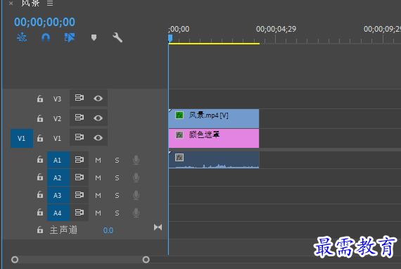Add a marker with marker icon
This screenshot has width=401, height=269.
pyautogui.click(x=94, y=37)
